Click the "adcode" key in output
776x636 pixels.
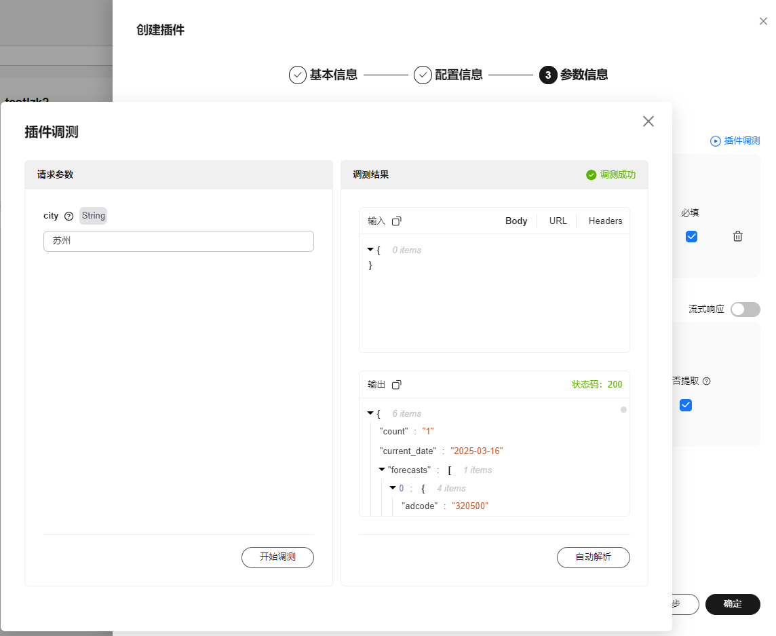(x=420, y=506)
